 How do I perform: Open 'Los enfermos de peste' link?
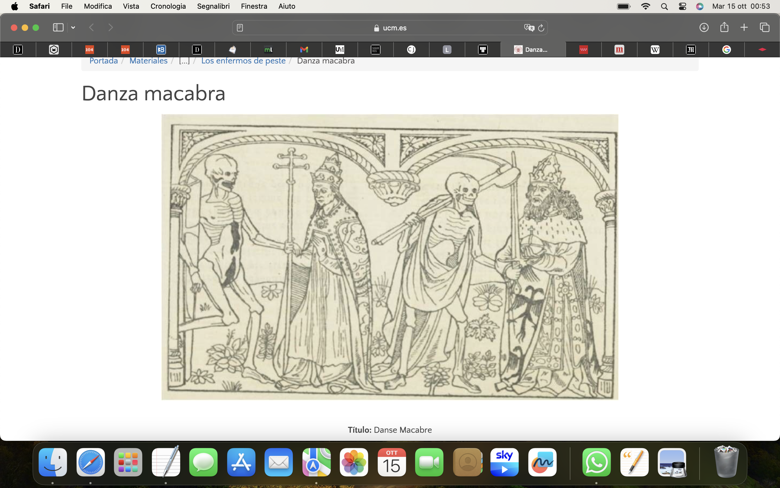click(243, 61)
